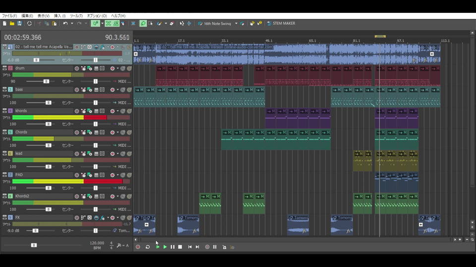476x267 pixels.
Task: Click the STEM MAKER button
Action: click(281, 23)
